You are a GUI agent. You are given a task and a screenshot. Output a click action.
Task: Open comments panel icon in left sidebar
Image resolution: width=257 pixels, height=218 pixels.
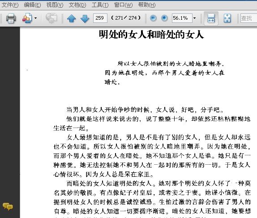tap(8, 206)
